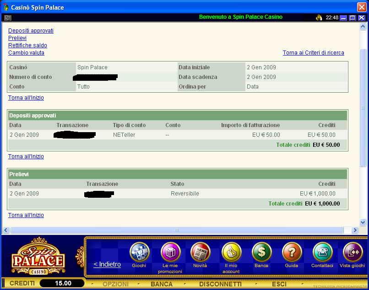Maximize the inner casino window

click(x=353, y=18)
